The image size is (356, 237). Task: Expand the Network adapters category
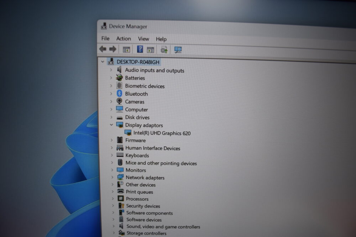[x=112, y=177]
